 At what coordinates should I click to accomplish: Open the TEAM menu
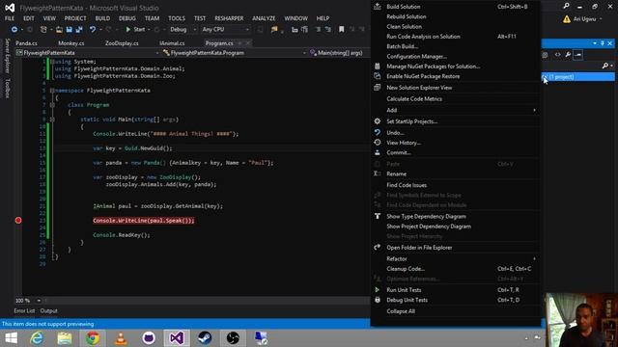pos(152,18)
